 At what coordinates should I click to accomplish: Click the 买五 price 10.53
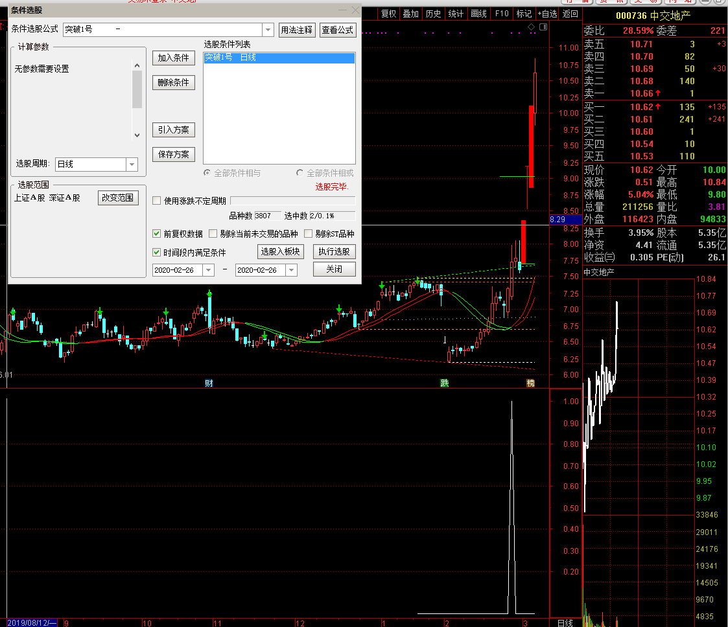pos(642,156)
